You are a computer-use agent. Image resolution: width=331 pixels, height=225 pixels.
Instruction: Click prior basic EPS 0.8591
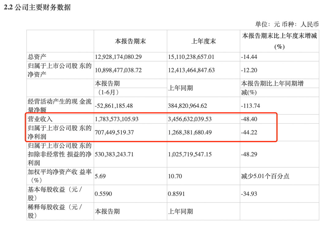point(177,194)
